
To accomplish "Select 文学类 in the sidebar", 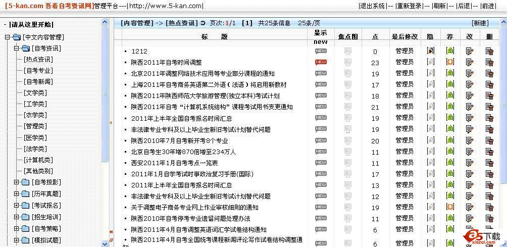I will click(35, 93).
